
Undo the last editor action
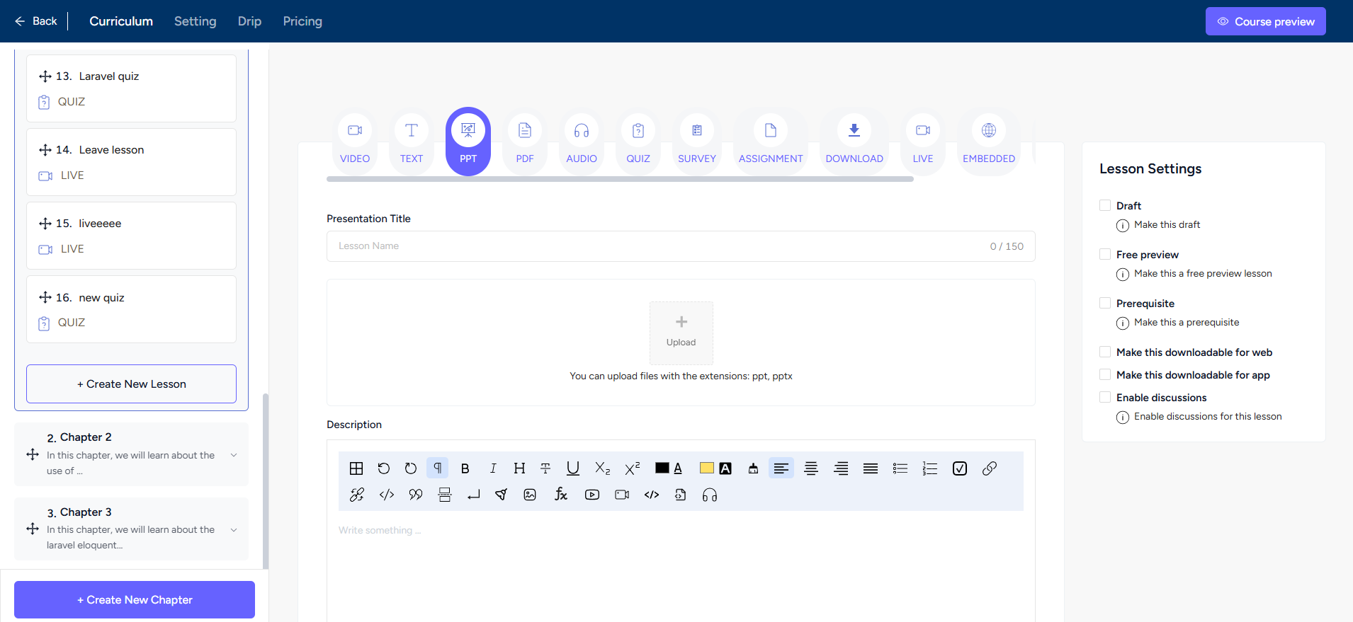383,468
